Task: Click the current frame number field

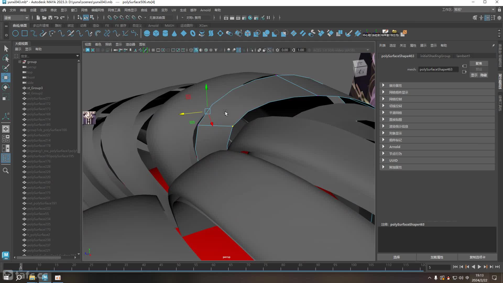Action: pos(439,267)
